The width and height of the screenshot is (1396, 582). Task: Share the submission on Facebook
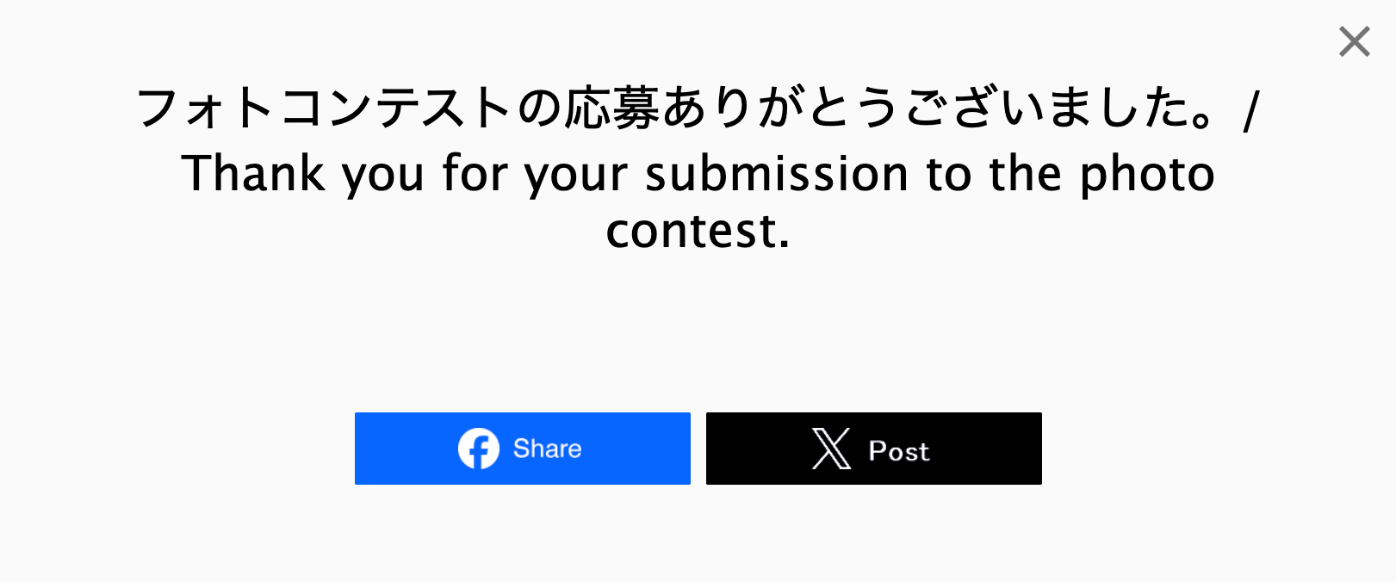point(522,449)
